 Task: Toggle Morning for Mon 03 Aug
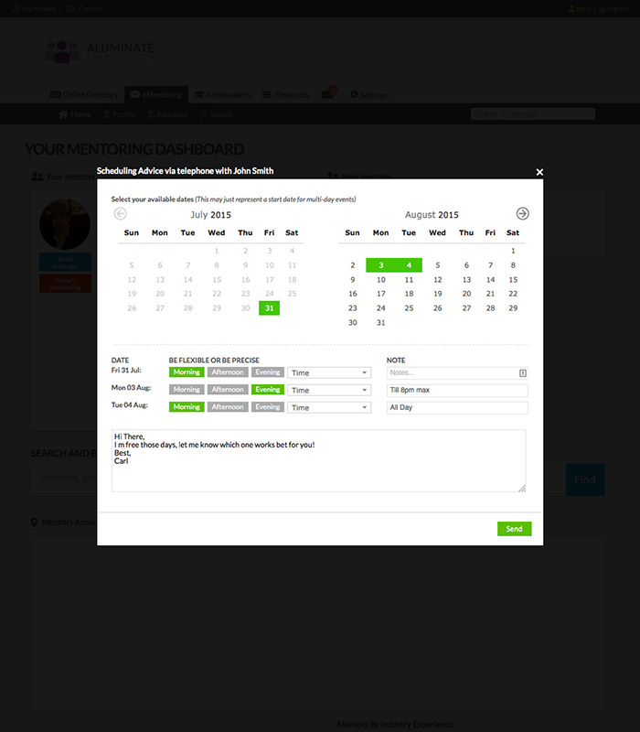(187, 390)
